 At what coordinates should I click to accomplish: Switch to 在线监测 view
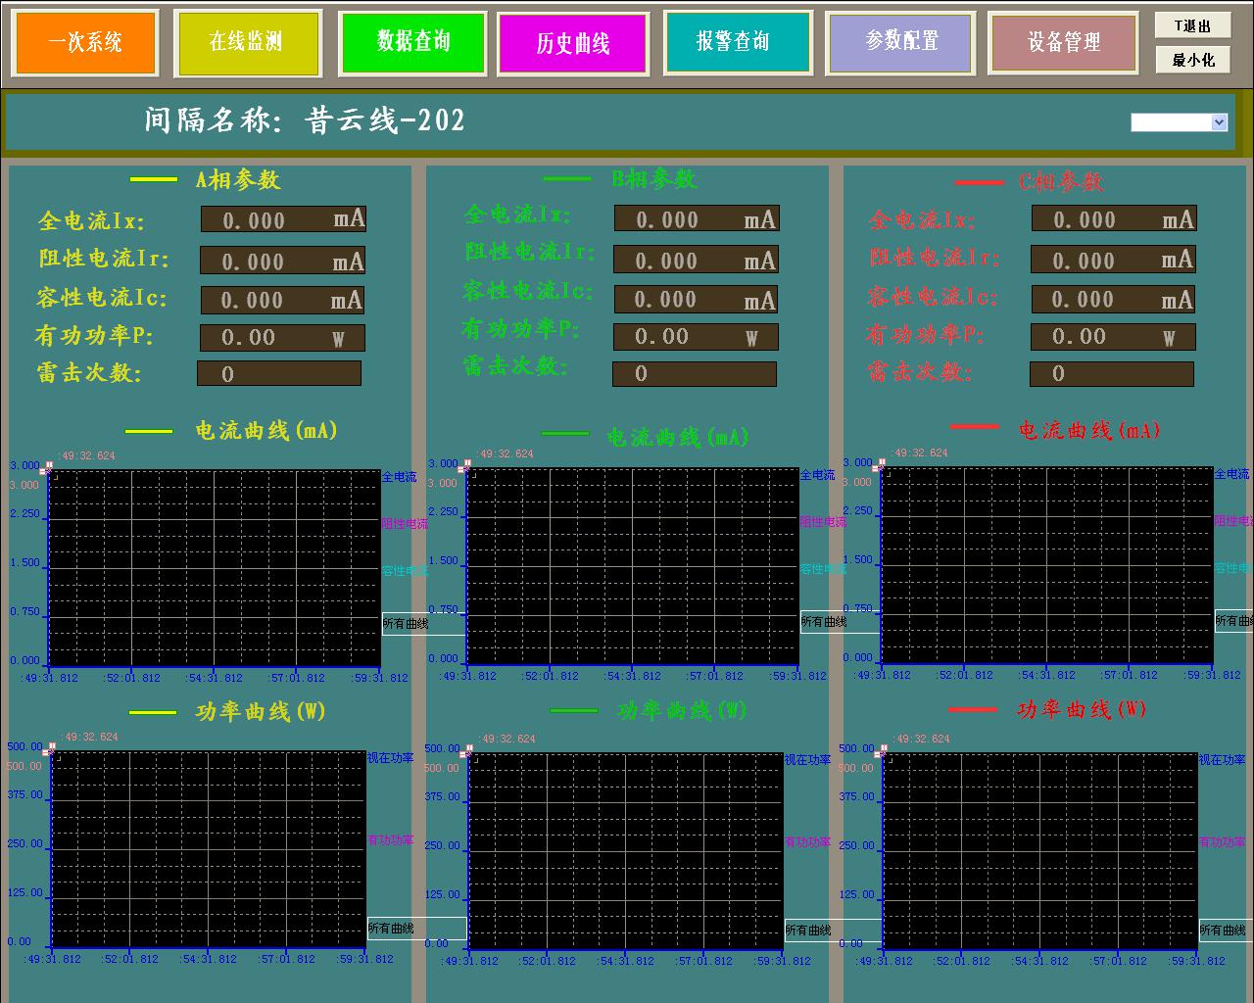(x=247, y=42)
